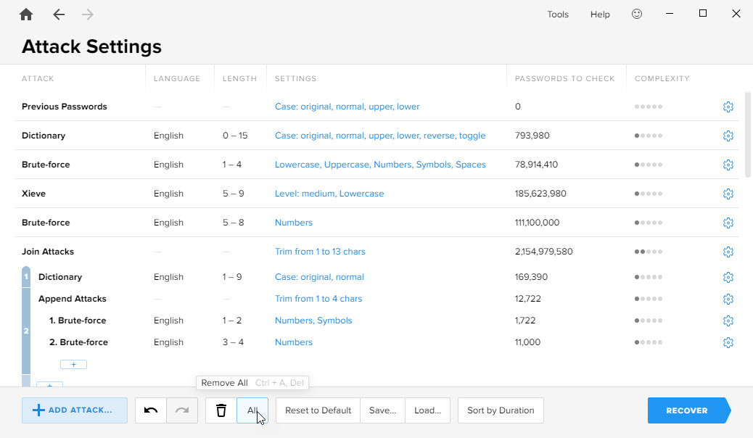This screenshot has width=753, height=438.
Task: Click the SETTINGS column header
Action: [295, 78]
